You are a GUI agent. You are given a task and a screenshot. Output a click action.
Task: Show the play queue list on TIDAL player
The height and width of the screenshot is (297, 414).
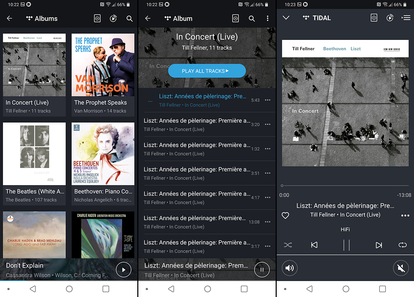click(x=406, y=18)
